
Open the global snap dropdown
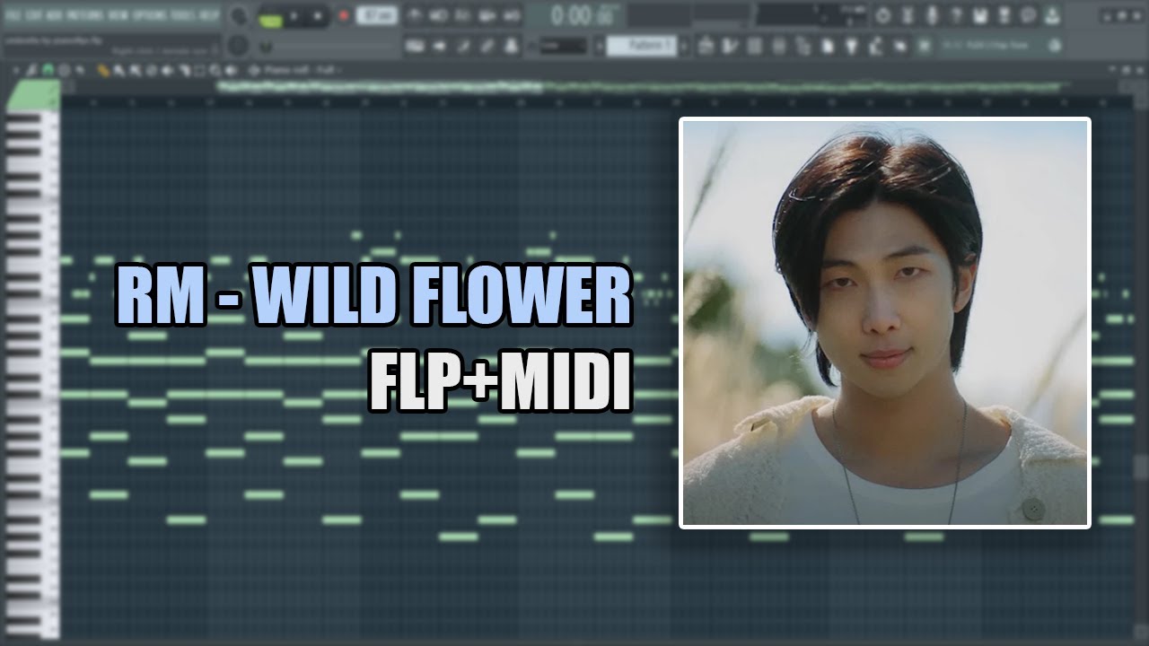coord(563,46)
